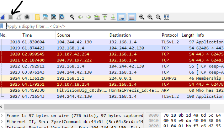
Task: Sort by the Info column header
Action: [x=209, y=35]
